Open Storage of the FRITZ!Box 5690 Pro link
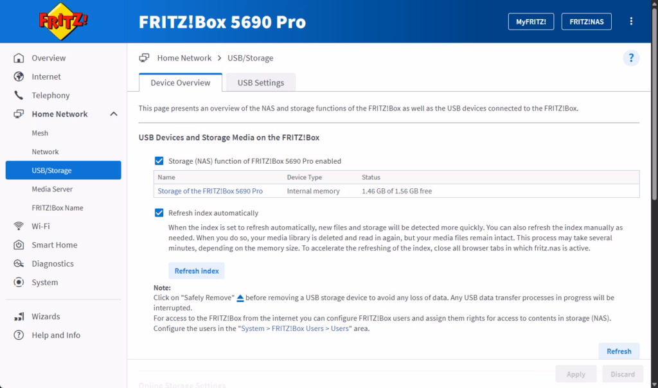Screen dimensions: 658x388 (210, 191)
